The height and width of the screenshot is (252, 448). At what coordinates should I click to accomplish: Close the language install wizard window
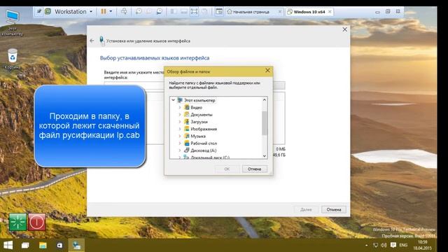click(x=345, y=29)
